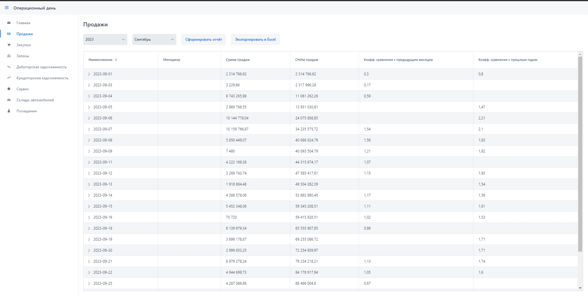Expand row 2023-09-15
This screenshot has width=588, height=296.
pyautogui.click(x=89, y=206)
